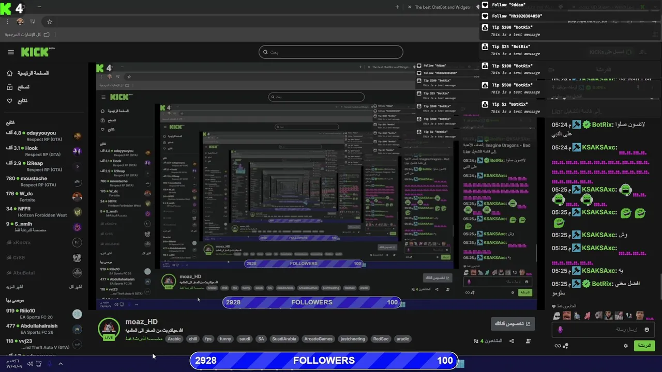Collapse the pinned chat message with the chevron
Viewport: 662px width, 372px height.
tap(652, 98)
